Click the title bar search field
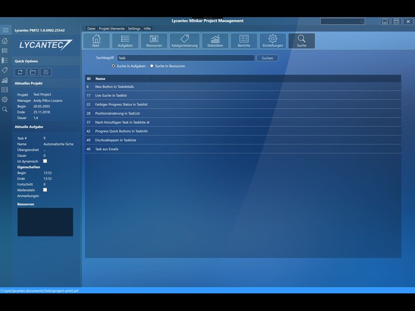Viewport: 415px width, 311px height. [x=342, y=21]
